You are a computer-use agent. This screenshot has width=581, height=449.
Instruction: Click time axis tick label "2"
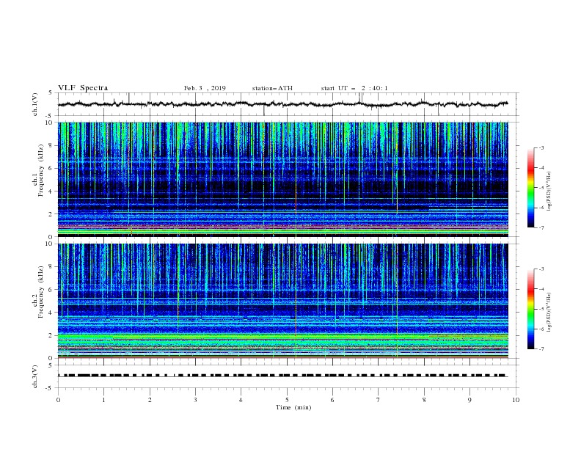click(x=150, y=400)
